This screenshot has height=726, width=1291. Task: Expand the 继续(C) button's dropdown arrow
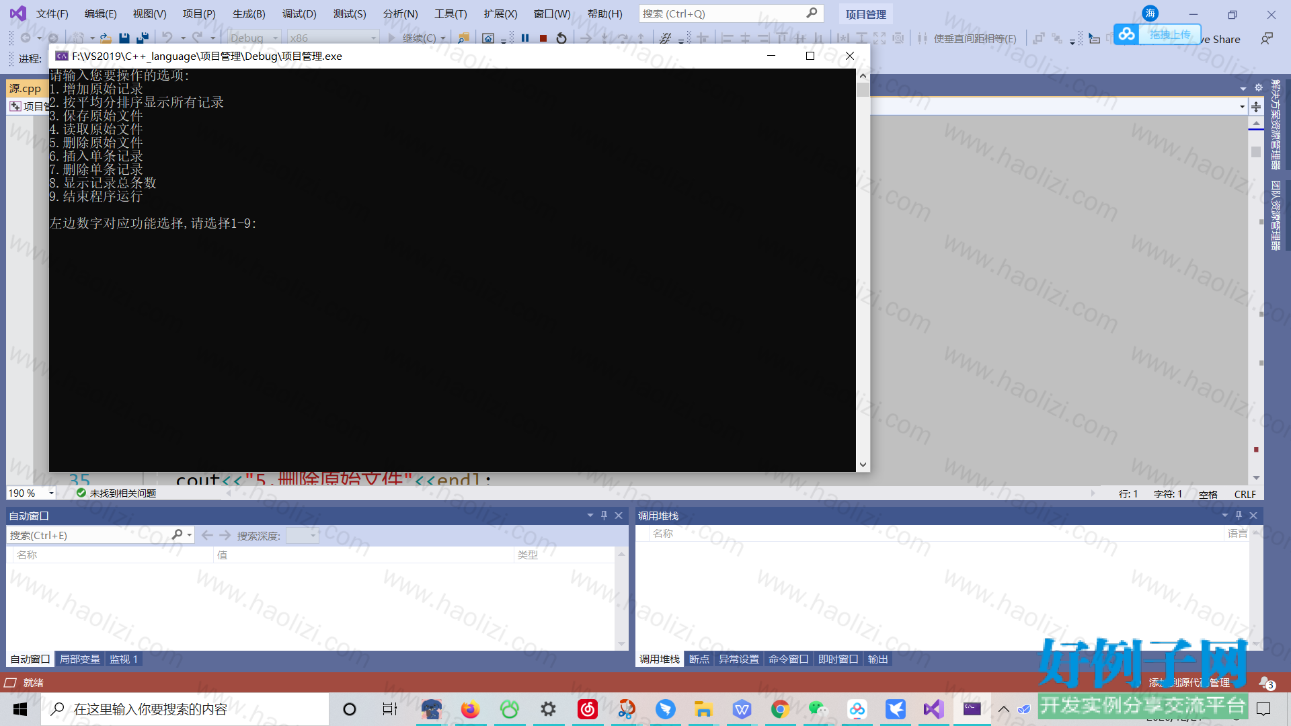point(443,38)
